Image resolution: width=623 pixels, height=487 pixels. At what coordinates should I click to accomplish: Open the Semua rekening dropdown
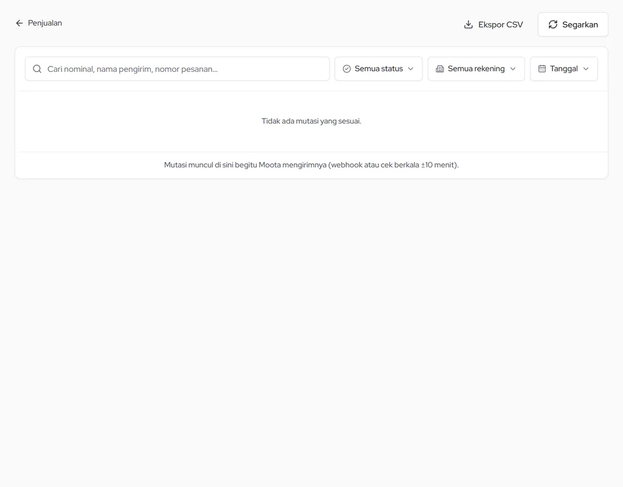pyautogui.click(x=476, y=69)
